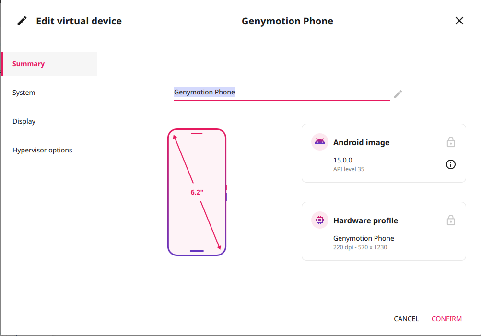Open the Display settings section
Image resolution: width=481 pixels, height=336 pixels.
tap(24, 121)
